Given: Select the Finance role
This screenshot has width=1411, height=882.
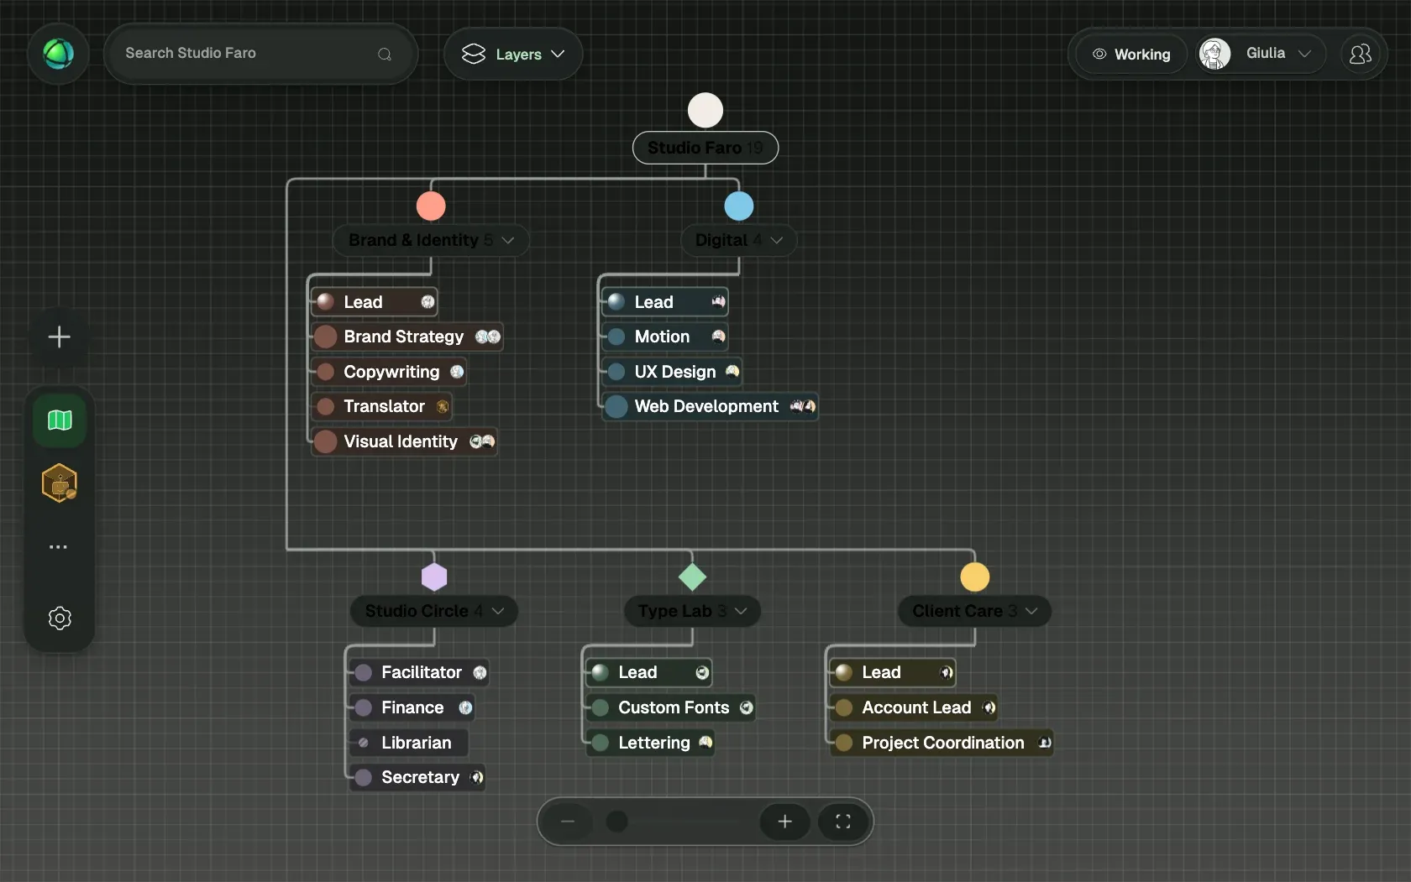Looking at the screenshot, I should coord(412,708).
